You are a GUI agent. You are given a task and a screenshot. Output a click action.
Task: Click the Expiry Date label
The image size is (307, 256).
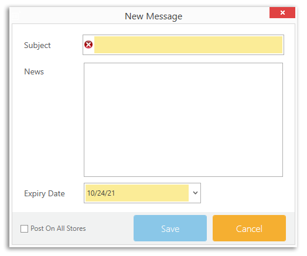[x=45, y=193]
